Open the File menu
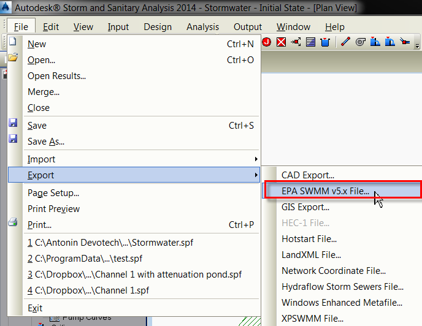422x326 pixels. point(21,27)
